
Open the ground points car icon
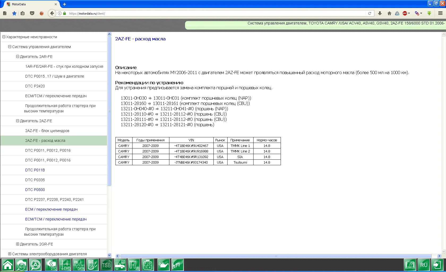click(x=120, y=265)
